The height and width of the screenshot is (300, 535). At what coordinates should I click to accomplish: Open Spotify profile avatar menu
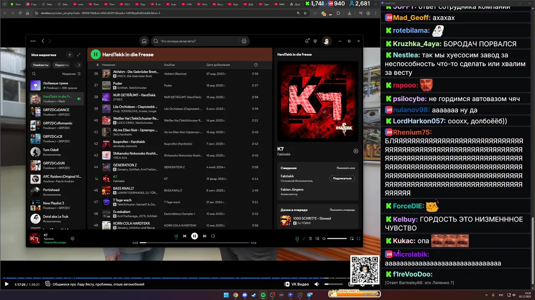pos(327,41)
